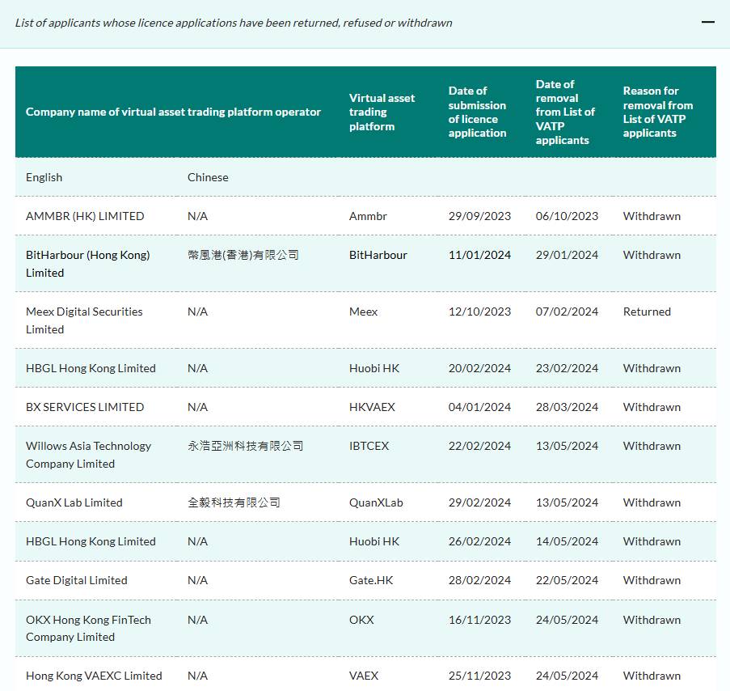Click the 'English' sub-header cell

click(x=44, y=177)
